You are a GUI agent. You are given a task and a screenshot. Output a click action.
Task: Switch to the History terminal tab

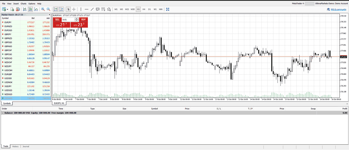coord(15,146)
